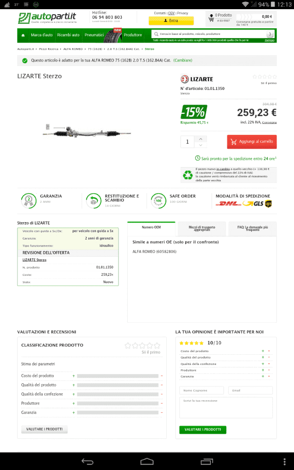
Task: Click the Restituzione e scambio icon
Action: [94, 201]
